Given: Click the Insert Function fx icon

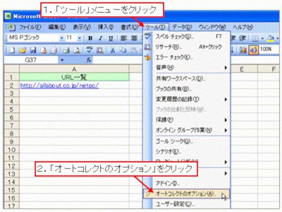Looking at the screenshot, I should 88,60.
